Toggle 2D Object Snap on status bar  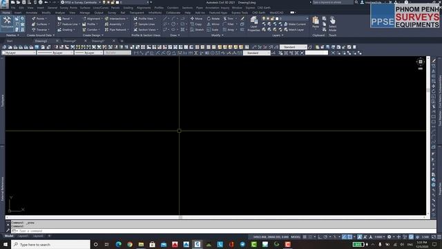tap(350, 237)
